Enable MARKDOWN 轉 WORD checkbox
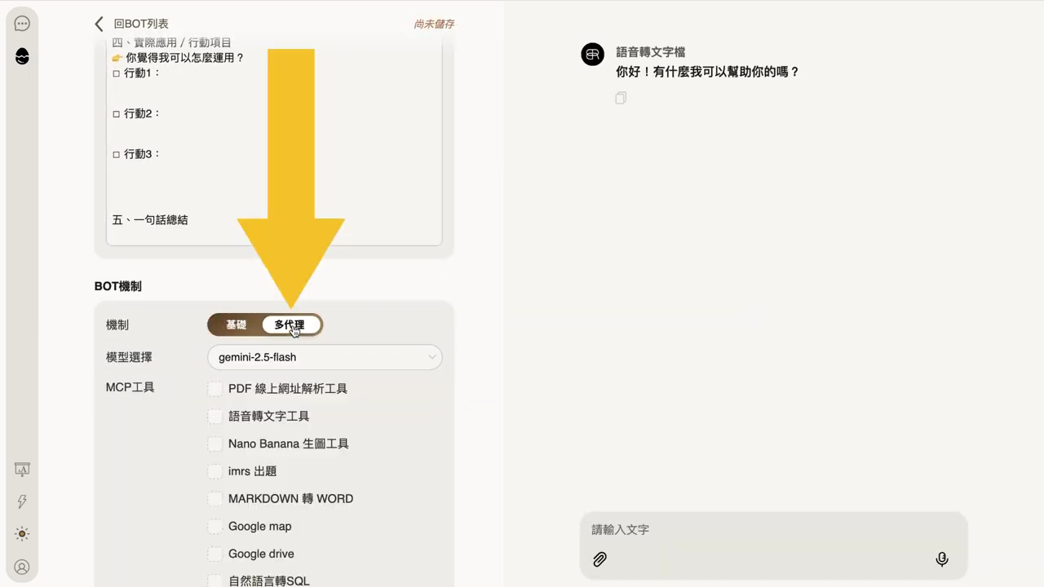 [x=215, y=499]
